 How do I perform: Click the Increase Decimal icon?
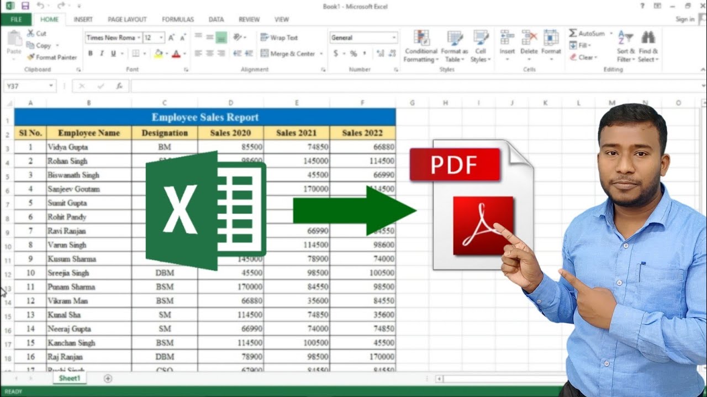click(380, 53)
